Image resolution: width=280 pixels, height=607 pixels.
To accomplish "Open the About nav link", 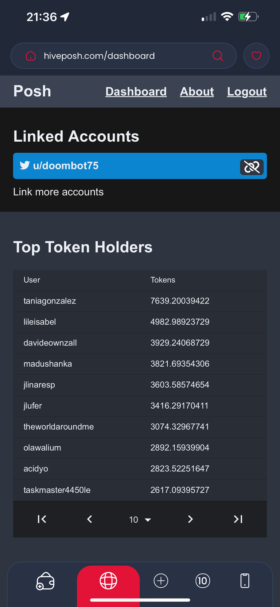I will click(197, 91).
